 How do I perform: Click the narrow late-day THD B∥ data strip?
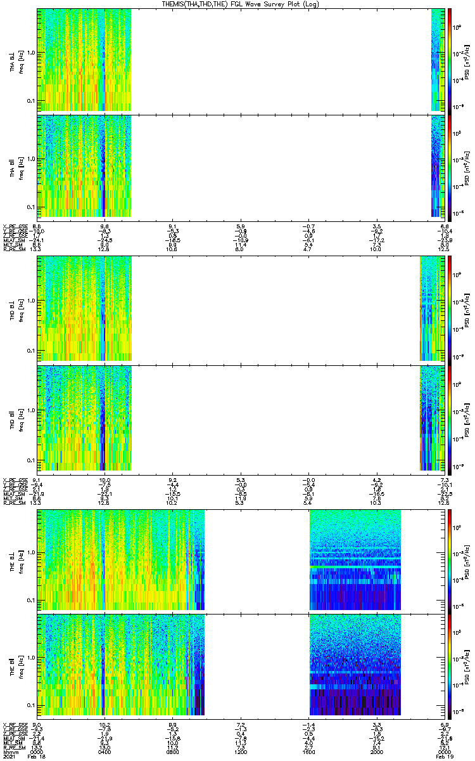point(433,417)
